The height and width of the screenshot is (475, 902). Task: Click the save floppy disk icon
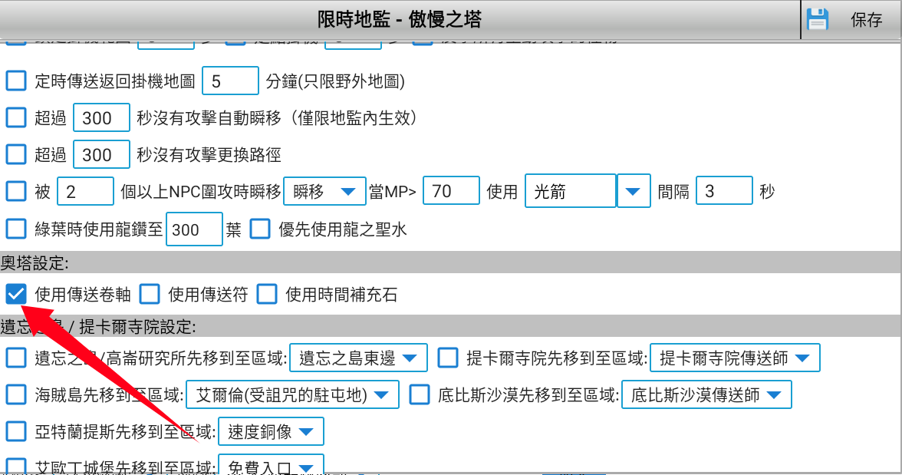(818, 20)
